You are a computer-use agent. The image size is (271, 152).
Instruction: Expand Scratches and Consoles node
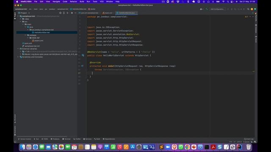tap(18, 57)
